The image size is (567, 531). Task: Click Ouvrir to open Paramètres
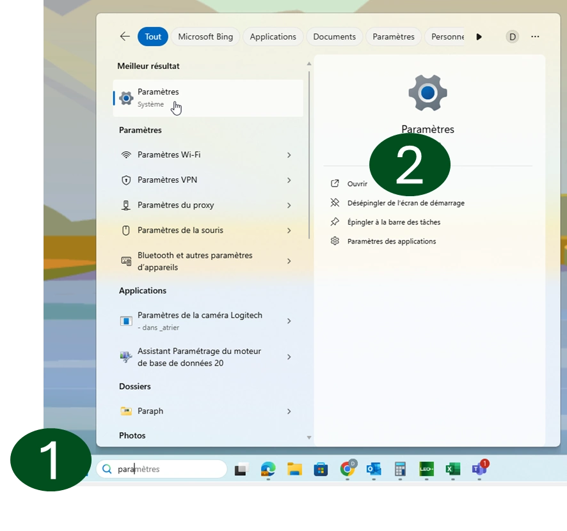pos(357,184)
